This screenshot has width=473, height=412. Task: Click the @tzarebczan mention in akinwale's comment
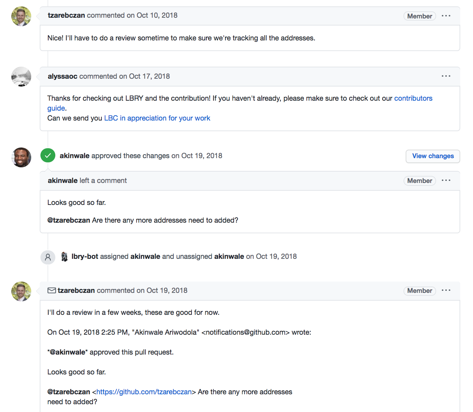coord(69,220)
